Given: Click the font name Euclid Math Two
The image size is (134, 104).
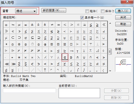Looking at the screenshot, I should pyautogui.click(x=23, y=76).
